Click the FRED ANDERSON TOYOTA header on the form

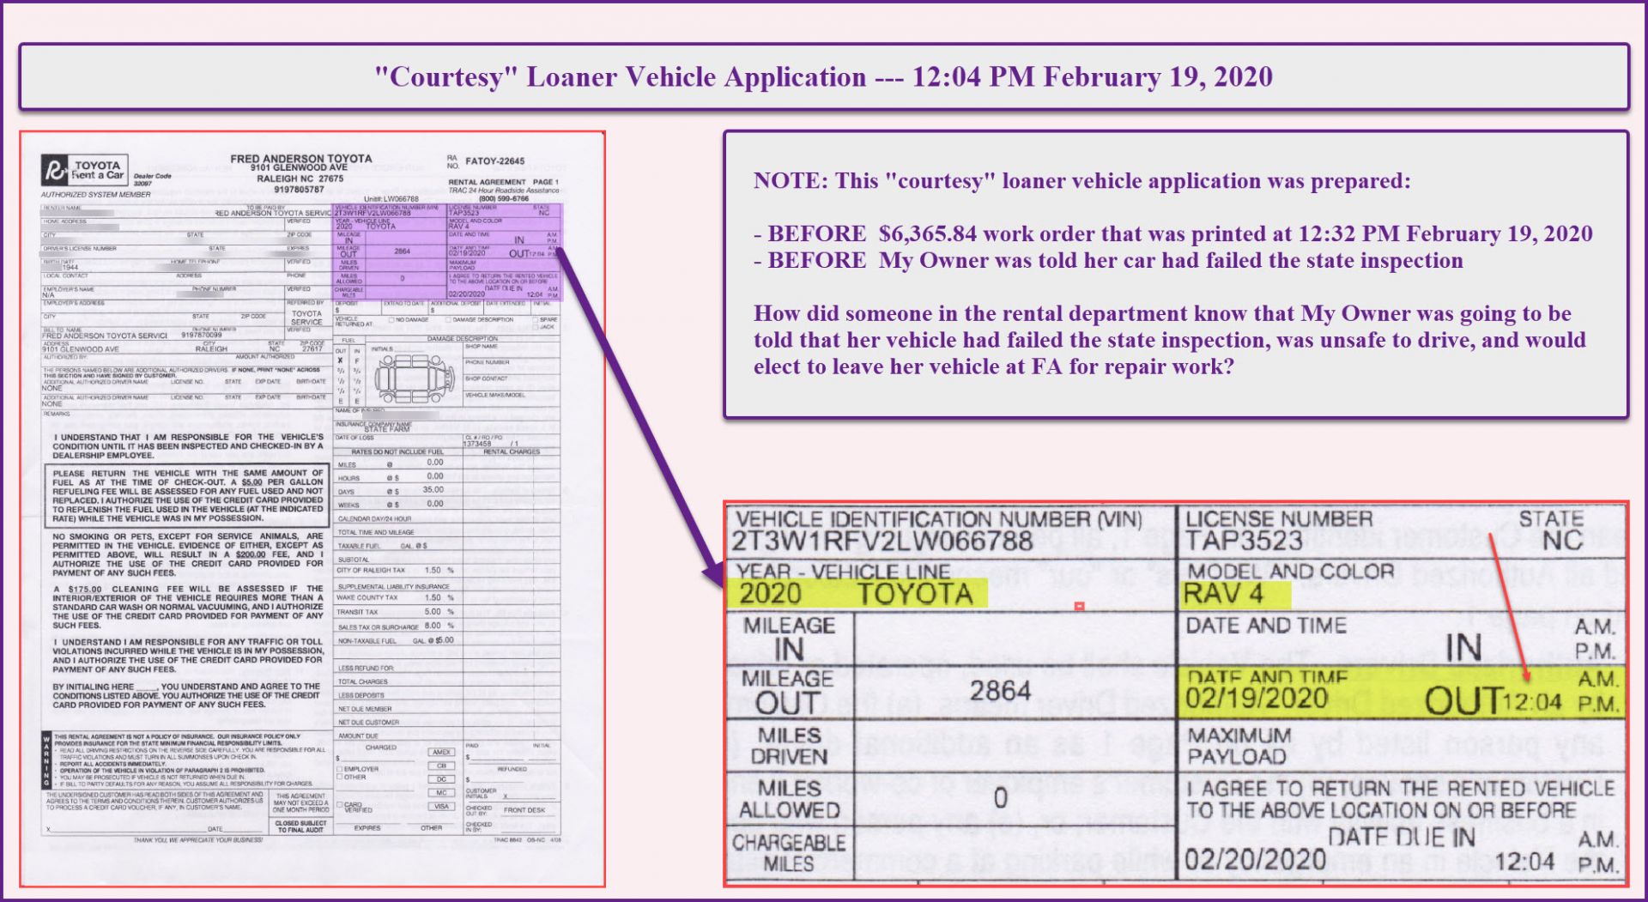point(301,159)
